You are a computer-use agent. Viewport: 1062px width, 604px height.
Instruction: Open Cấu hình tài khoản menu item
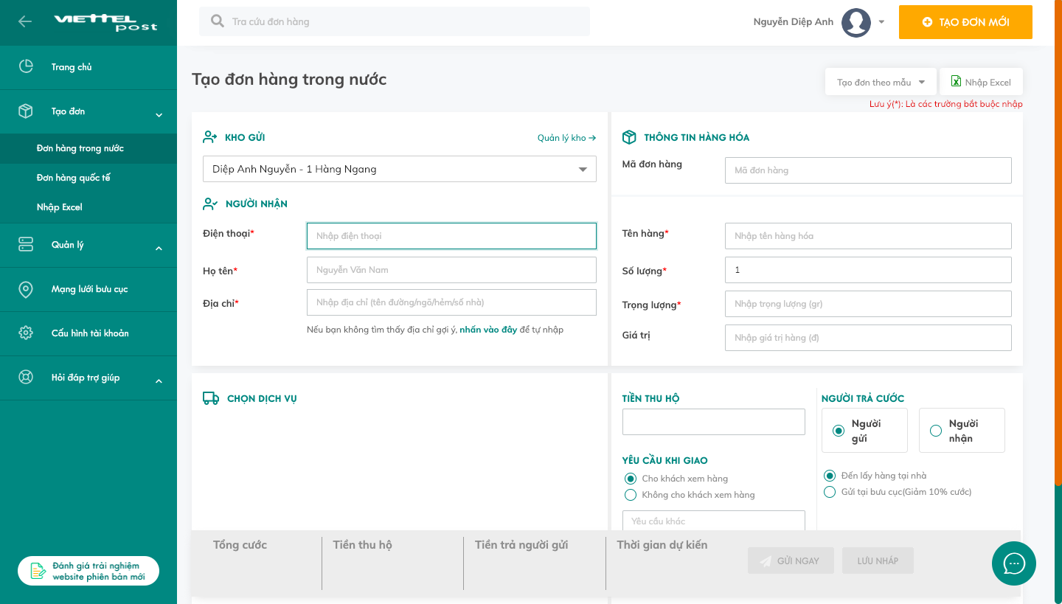point(88,333)
